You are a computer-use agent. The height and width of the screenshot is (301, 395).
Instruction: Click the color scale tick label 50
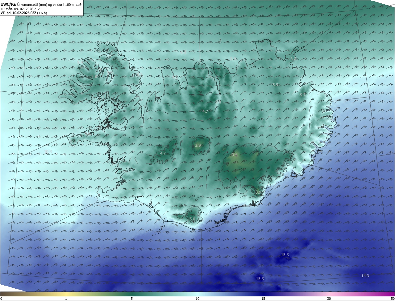(x=393, y=299)
